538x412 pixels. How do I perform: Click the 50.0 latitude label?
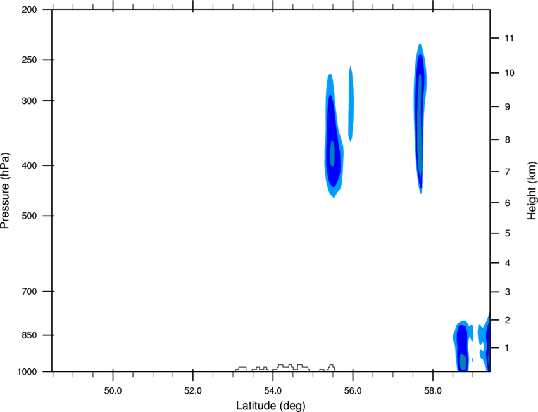coord(113,391)
